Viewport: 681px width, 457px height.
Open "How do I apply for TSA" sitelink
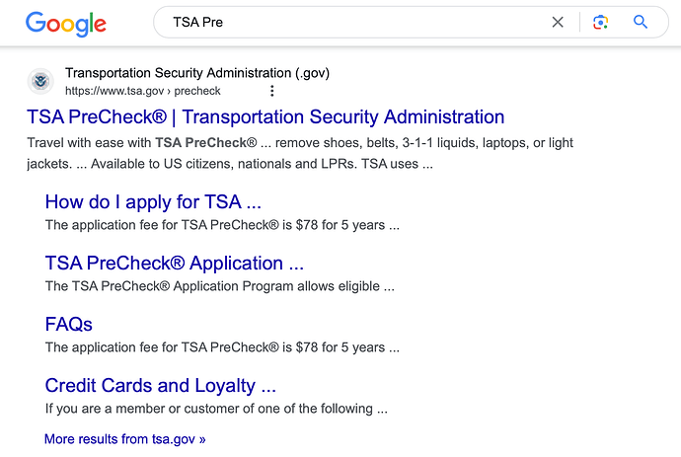[153, 202]
